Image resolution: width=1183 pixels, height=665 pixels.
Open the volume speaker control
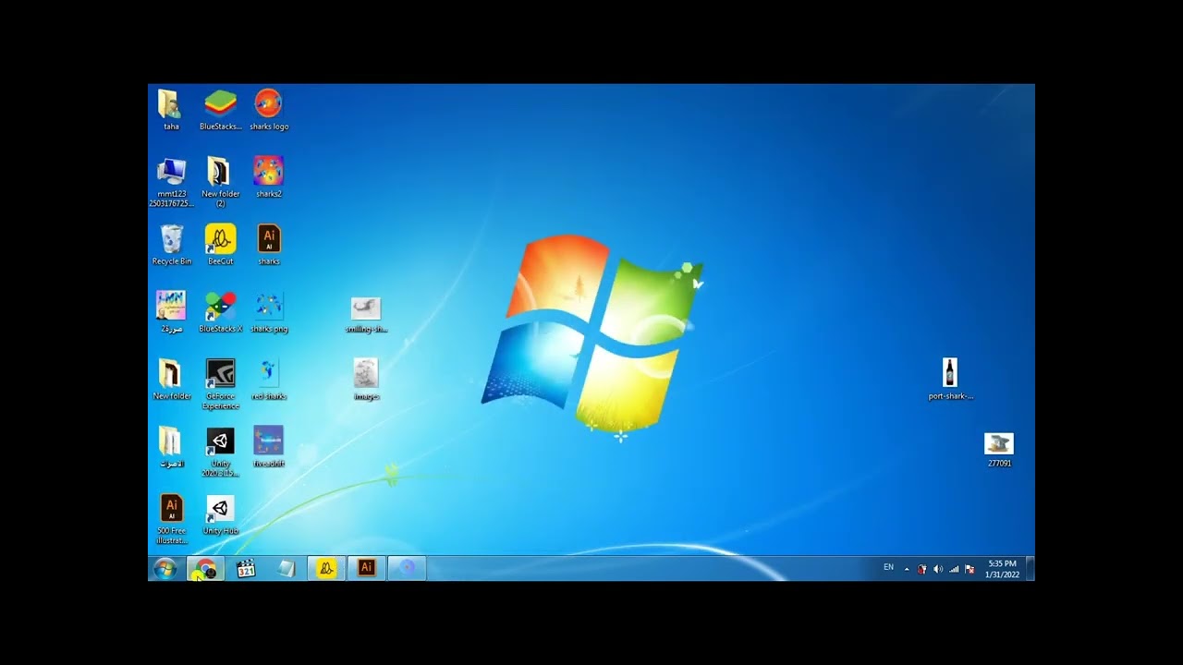(x=938, y=569)
